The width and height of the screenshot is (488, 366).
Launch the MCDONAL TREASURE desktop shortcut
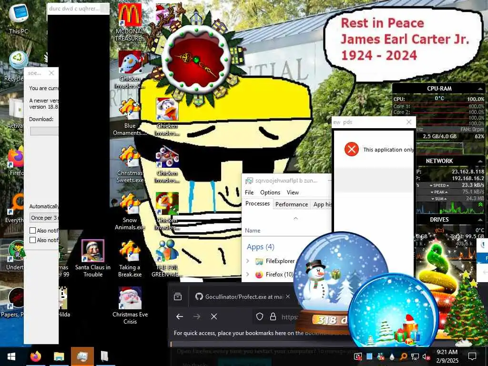click(x=130, y=22)
